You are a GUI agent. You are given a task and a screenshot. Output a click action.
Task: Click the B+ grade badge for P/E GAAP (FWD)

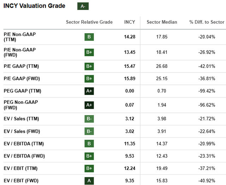[89, 79]
